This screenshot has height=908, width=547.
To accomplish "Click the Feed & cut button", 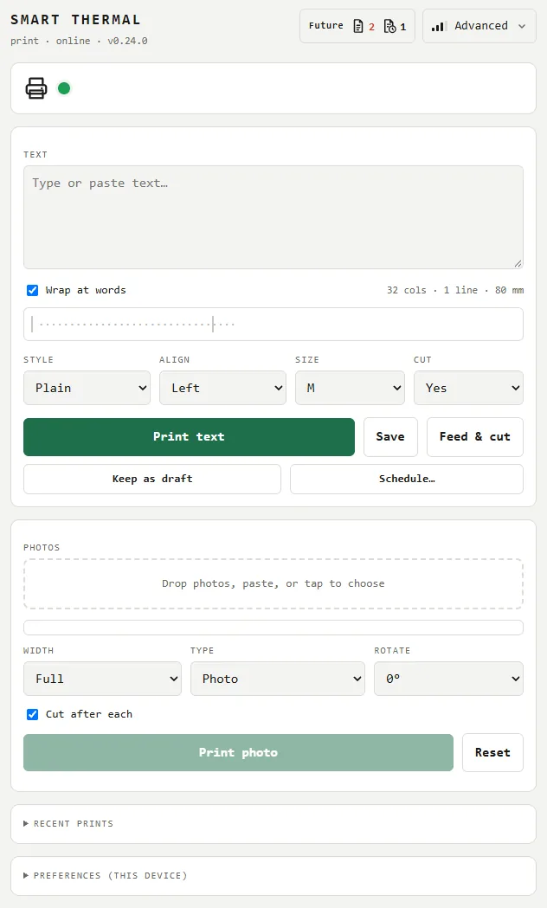I will [474, 436].
